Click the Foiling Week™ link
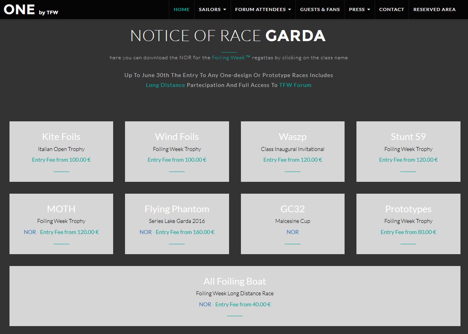Image resolution: width=468 pixels, height=334 pixels. pos(231,58)
